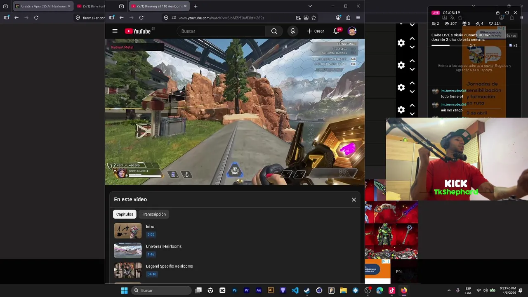Reload the YouTube page in front window
This screenshot has width=528, height=297.
click(x=141, y=18)
